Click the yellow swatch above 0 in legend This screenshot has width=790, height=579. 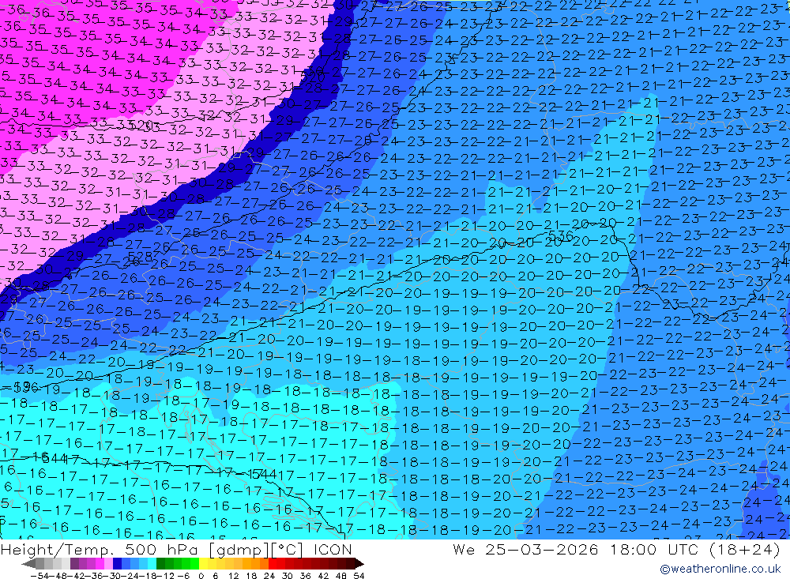(x=204, y=563)
